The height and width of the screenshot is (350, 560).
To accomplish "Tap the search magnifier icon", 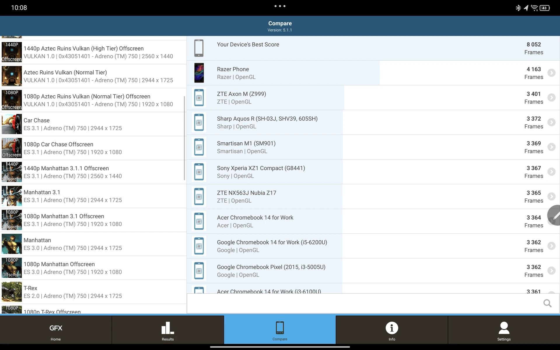I will tap(547, 303).
